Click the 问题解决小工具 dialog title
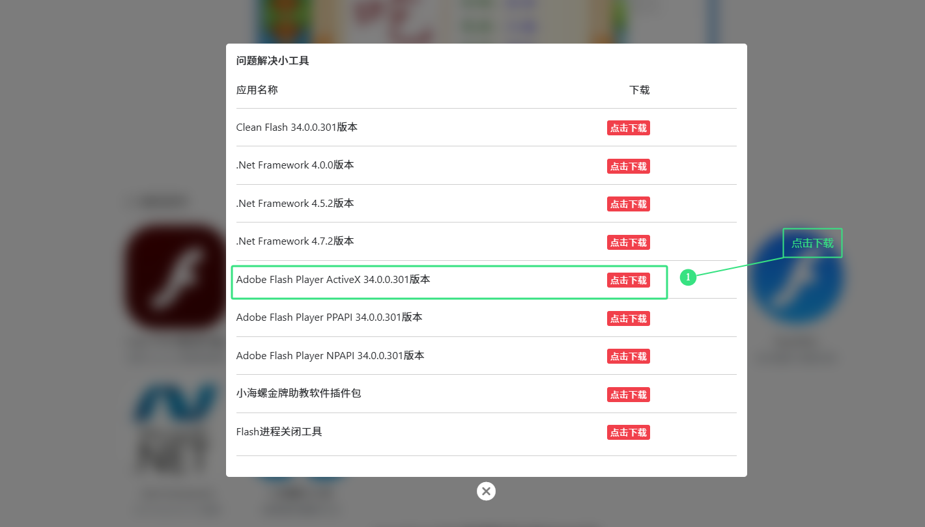This screenshot has height=527, width=925. 272,61
